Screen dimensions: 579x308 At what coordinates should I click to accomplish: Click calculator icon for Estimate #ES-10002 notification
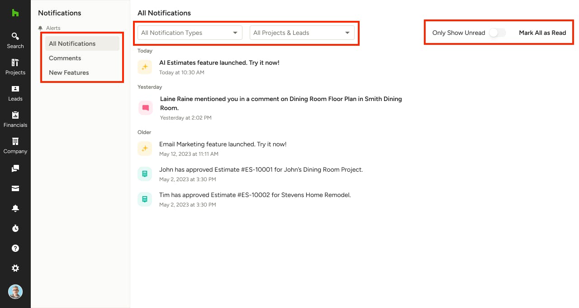(x=145, y=199)
